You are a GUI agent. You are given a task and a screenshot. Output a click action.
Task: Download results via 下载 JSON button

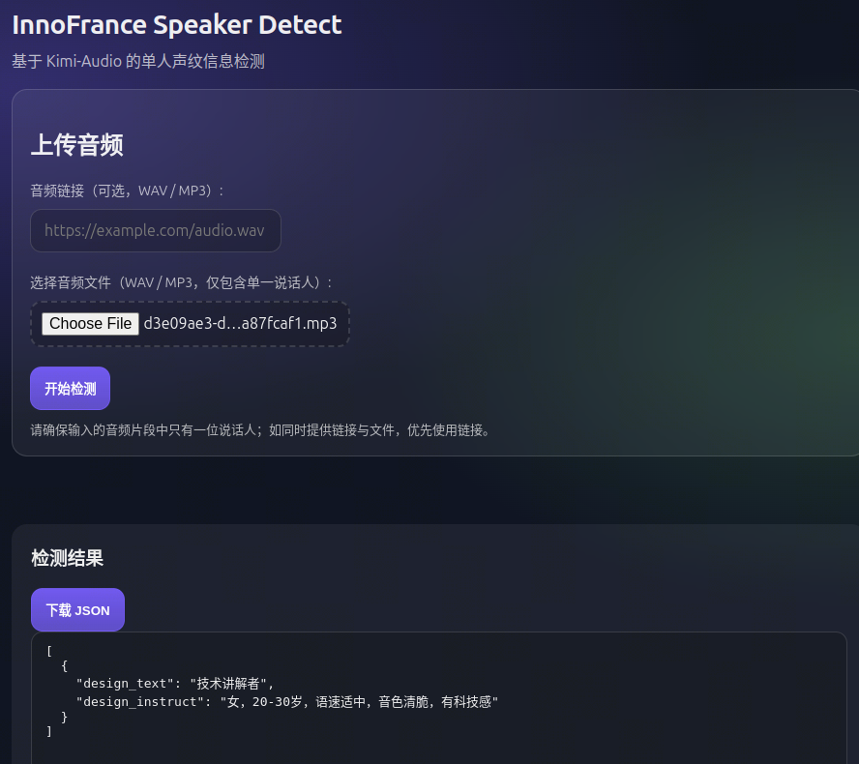click(x=77, y=610)
